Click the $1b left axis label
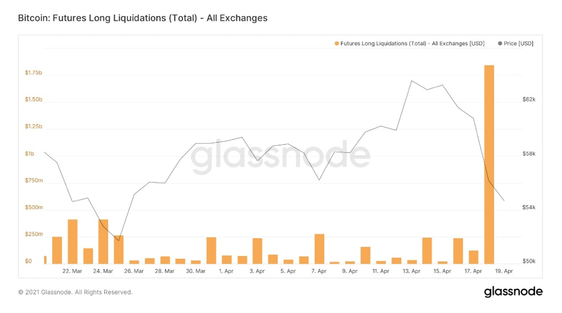The image size is (562, 313). tap(30, 154)
